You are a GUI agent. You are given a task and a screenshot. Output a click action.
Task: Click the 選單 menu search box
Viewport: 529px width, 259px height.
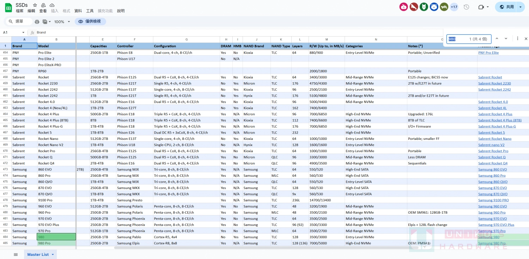[x=19, y=21]
